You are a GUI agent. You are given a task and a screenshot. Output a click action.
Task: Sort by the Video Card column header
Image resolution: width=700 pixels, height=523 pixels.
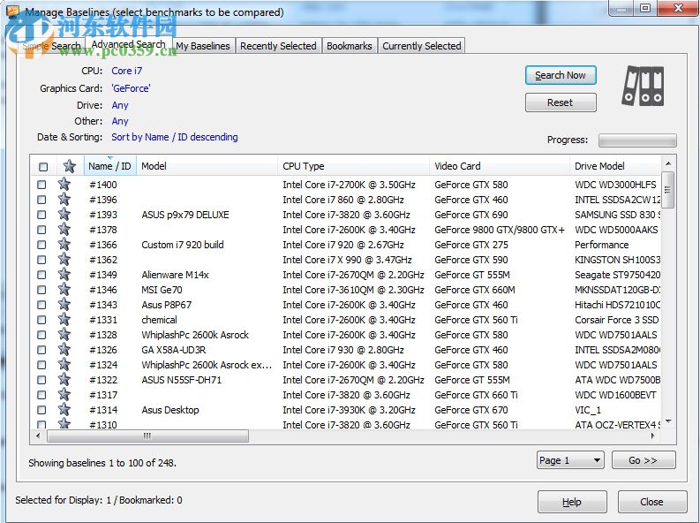pyautogui.click(x=499, y=166)
